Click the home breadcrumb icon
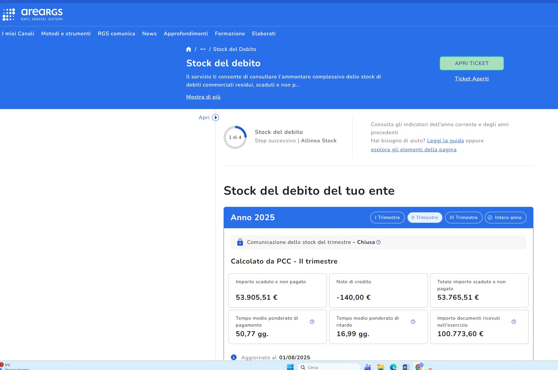 coord(189,49)
